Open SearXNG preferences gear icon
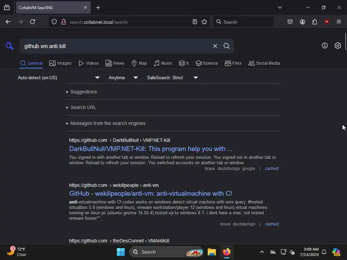The image size is (347, 260). click(x=338, y=46)
